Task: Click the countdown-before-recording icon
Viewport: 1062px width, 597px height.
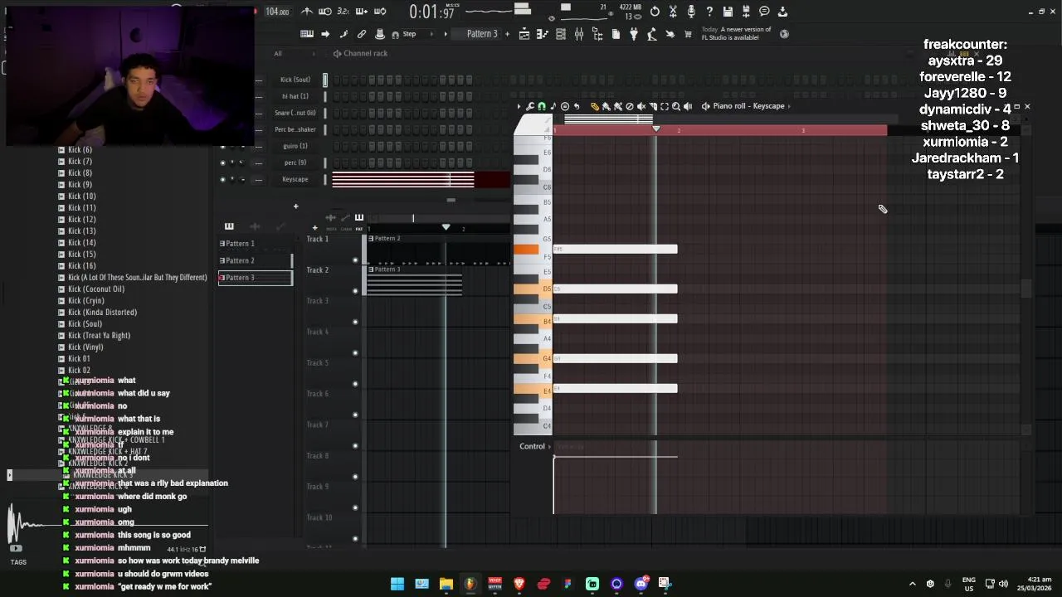Action: 343,12
